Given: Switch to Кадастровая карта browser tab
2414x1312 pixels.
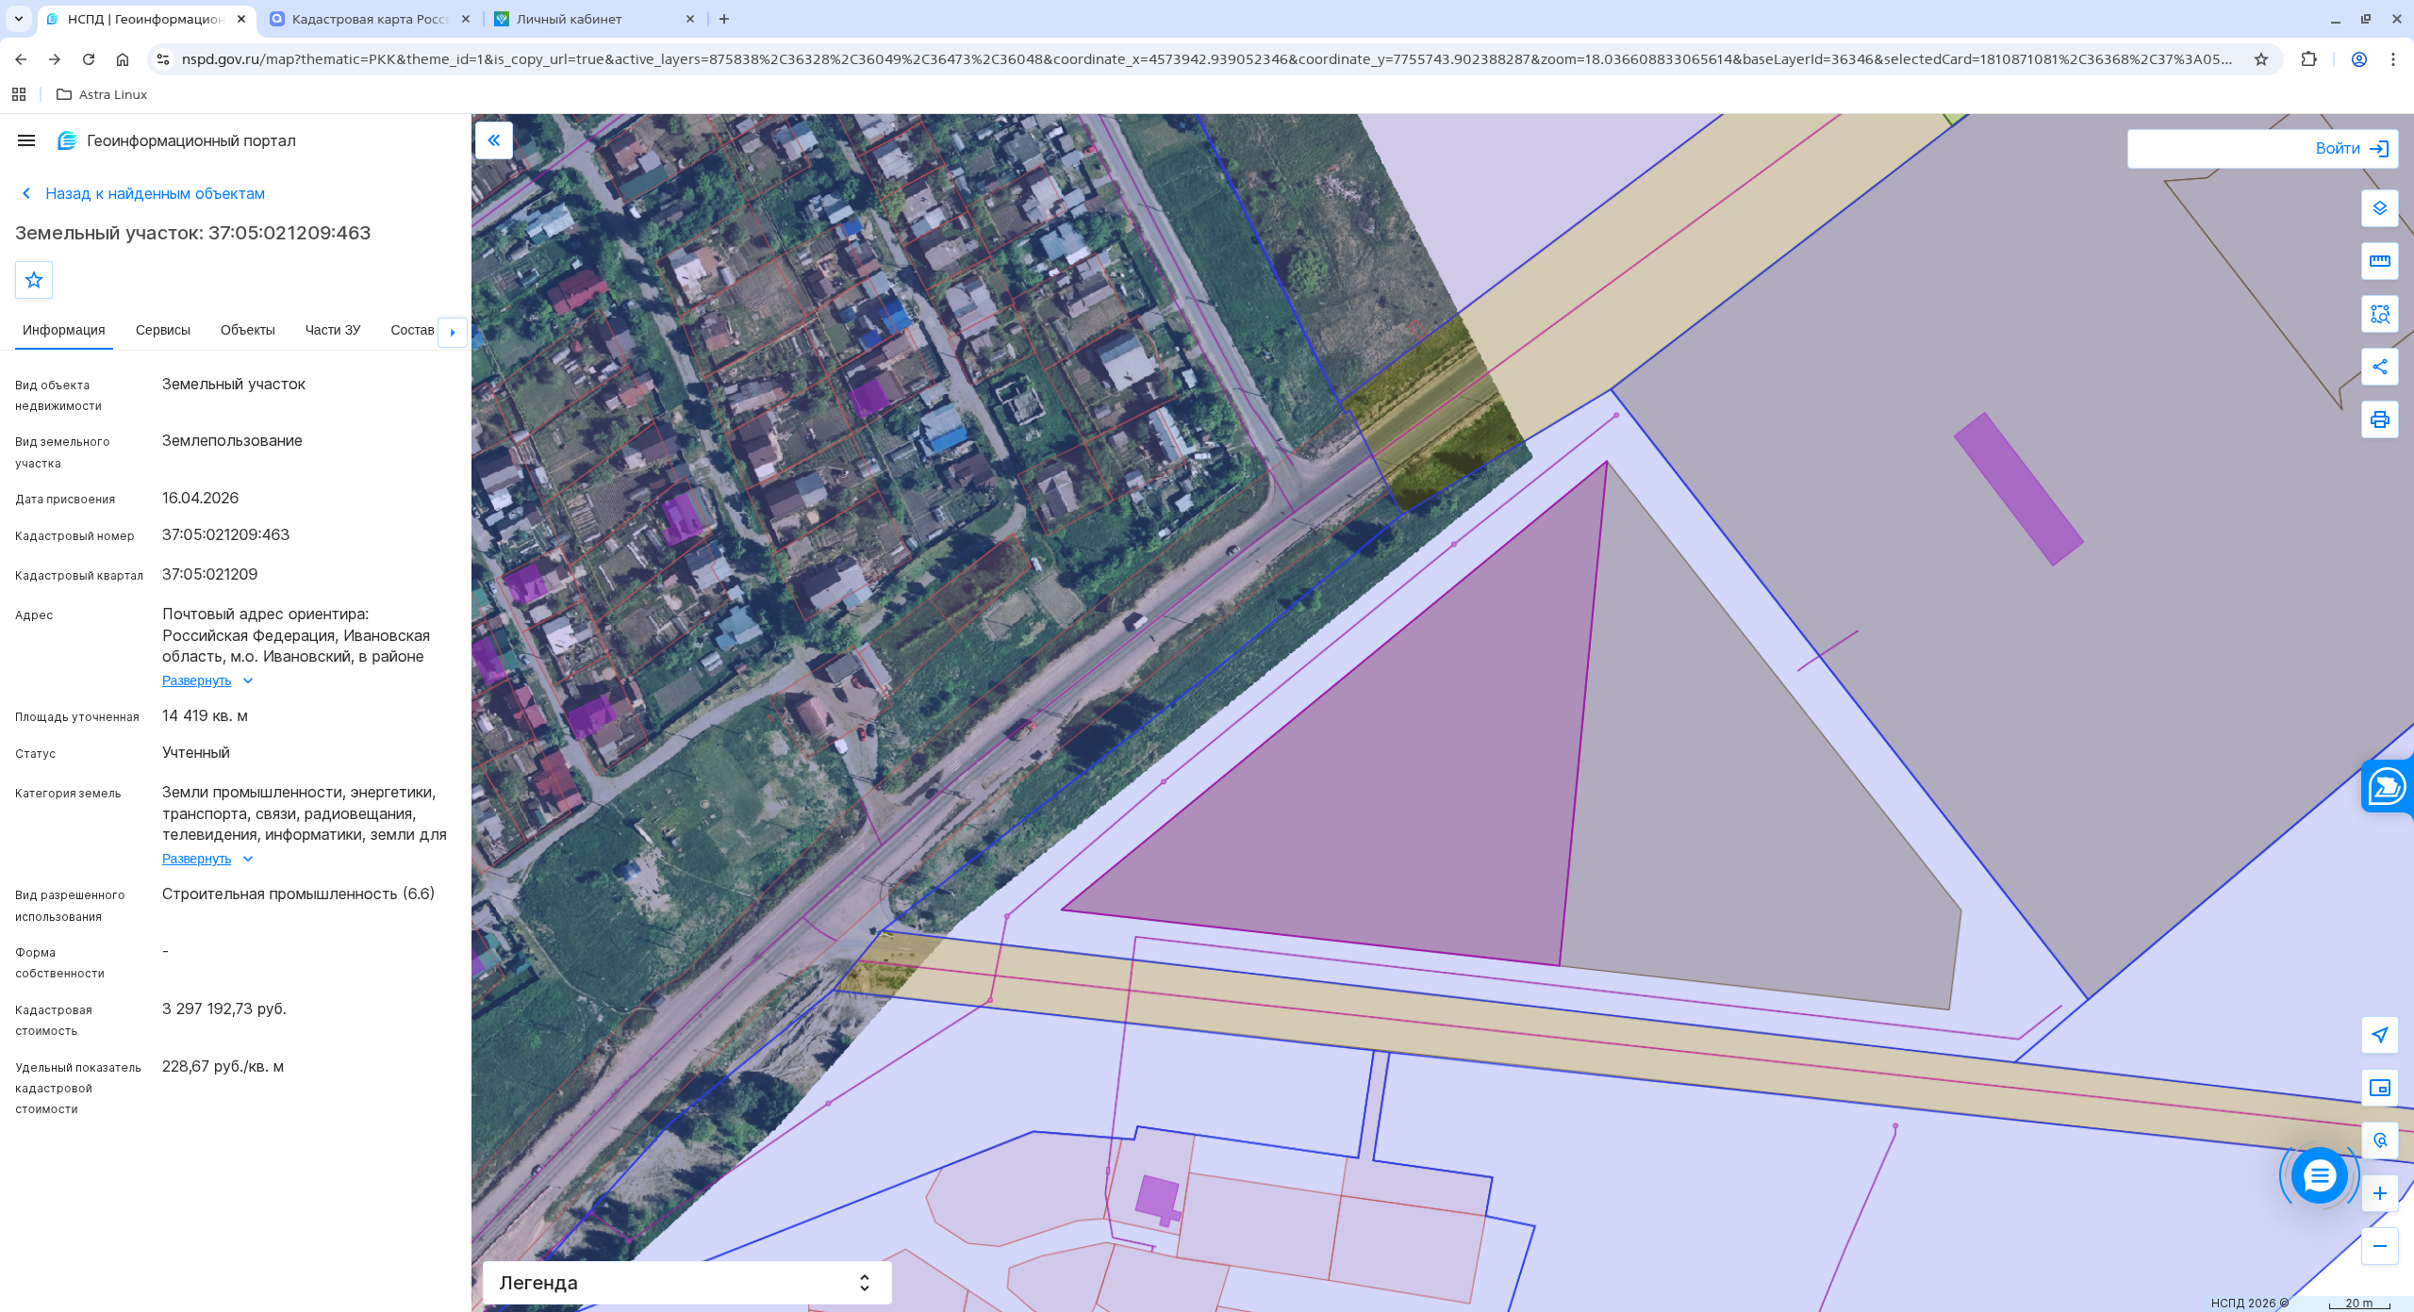Looking at the screenshot, I should coord(370,19).
